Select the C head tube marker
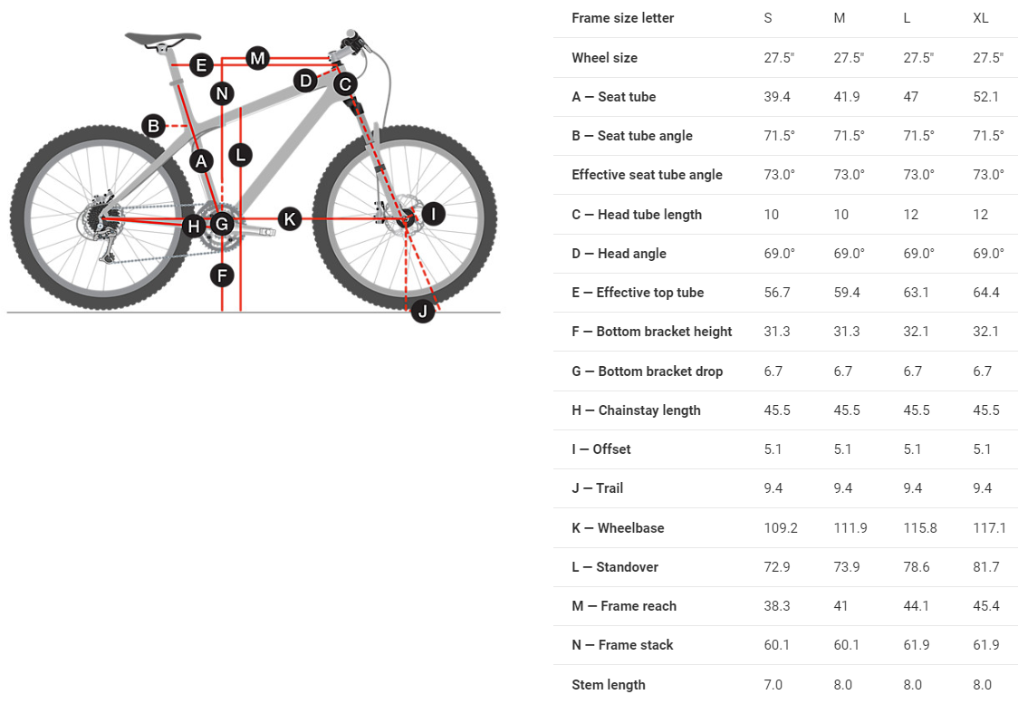1018x704 pixels. coord(344,85)
